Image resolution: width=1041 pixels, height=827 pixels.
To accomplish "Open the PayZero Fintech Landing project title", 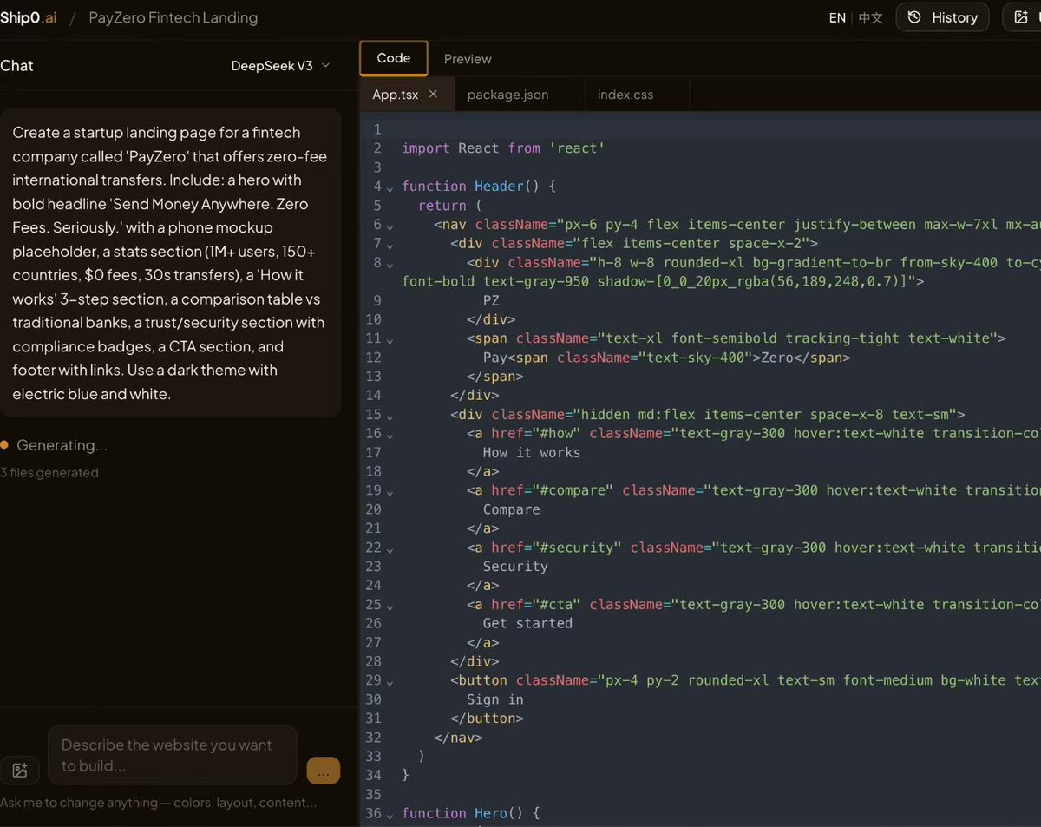I will point(173,17).
